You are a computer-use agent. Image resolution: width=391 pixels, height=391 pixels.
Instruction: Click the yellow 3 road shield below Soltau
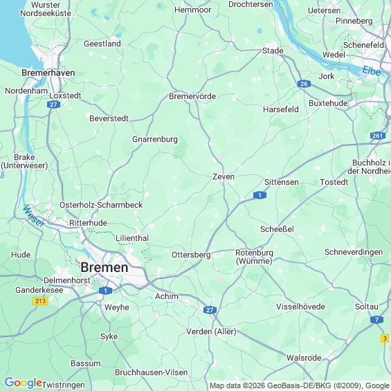[x=385, y=338]
